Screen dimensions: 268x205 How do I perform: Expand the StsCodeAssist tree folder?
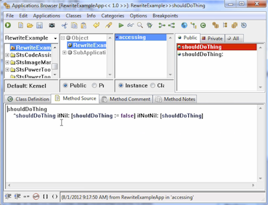7,55
